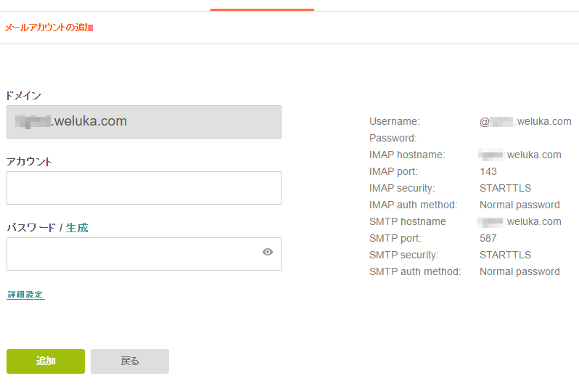Click SMTP auth method Normal password
The width and height of the screenshot is (579, 389).
click(x=520, y=272)
